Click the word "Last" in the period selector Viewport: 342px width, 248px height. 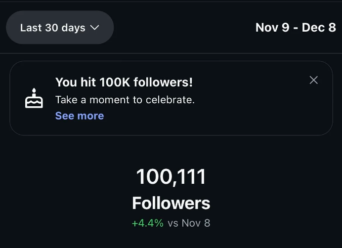[31, 28]
